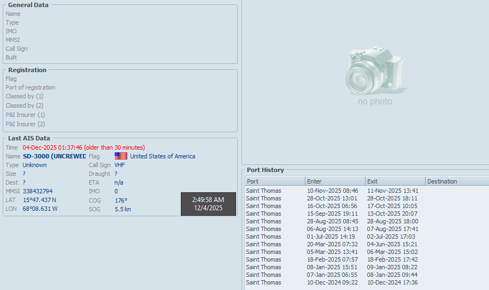Image resolution: width=489 pixels, height=290 pixels.
Task: Select the vessel name SD-3000 (UNCREWED
Action: click(x=54, y=156)
